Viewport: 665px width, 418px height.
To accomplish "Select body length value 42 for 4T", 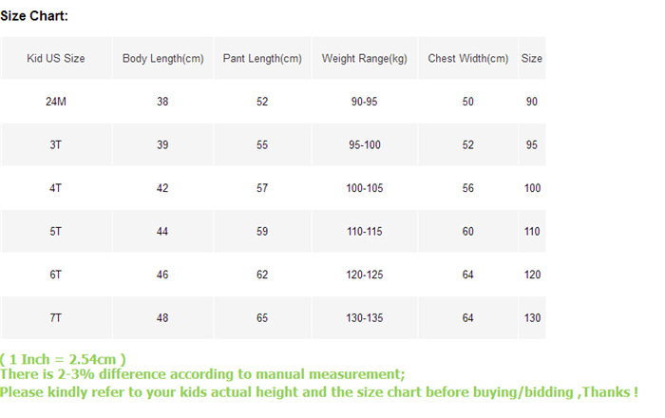I will (162, 188).
